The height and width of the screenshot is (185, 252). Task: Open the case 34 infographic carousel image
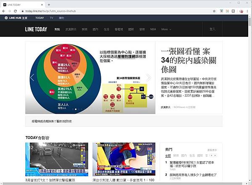pyautogui.click(x=90, y=77)
